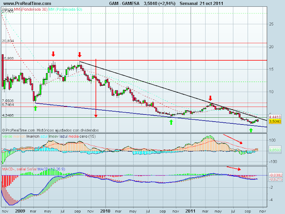This screenshot has width=285, height=214.
Task: Click the red 4,4418 price tag
Action: coord(275,117)
